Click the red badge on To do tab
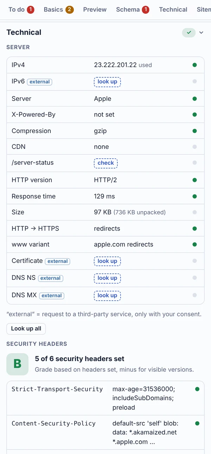 [31, 10]
